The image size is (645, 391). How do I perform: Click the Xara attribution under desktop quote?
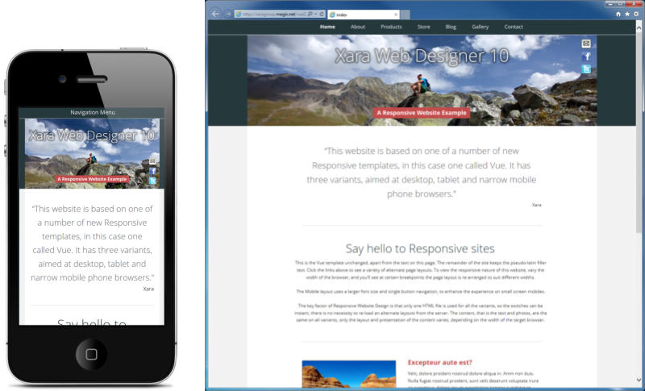click(536, 205)
